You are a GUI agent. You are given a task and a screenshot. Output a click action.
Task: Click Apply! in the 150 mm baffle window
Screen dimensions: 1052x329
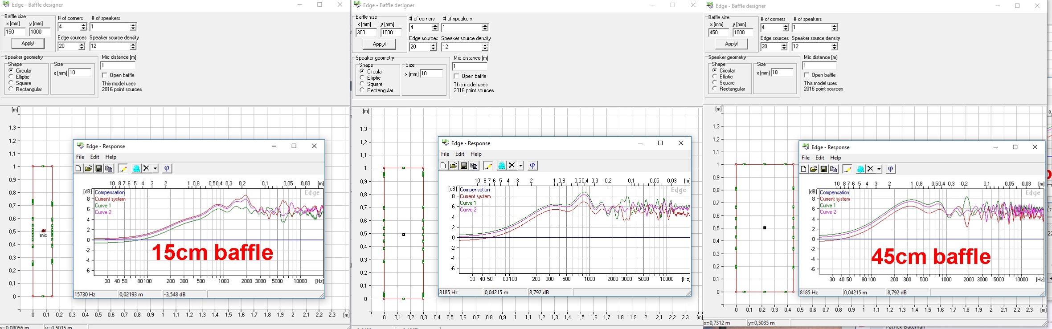(28, 44)
